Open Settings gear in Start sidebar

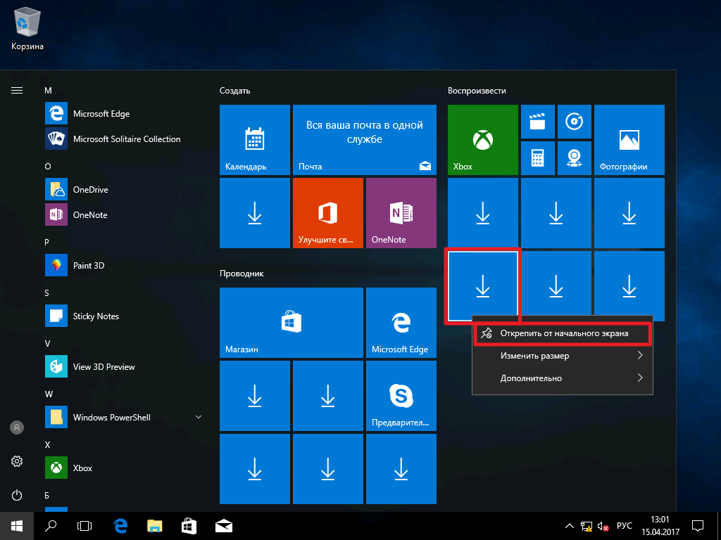coord(17,461)
